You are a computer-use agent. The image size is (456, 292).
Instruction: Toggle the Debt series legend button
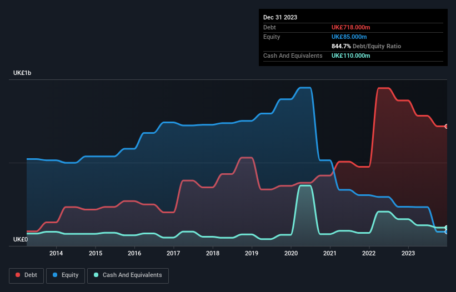(27, 275)
